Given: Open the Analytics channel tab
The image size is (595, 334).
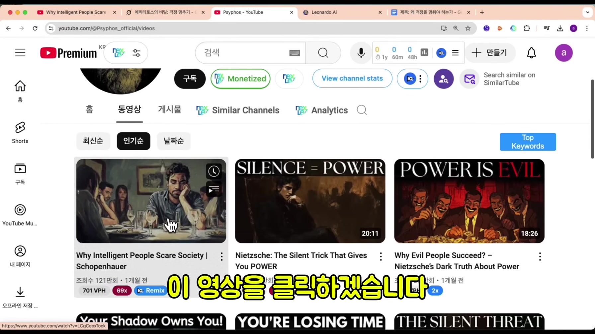Looking at the screenshot, I should pos(322,110).
